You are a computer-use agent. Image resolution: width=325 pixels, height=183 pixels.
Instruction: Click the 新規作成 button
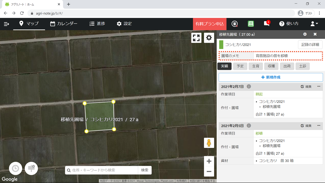(x=271, y=77)
